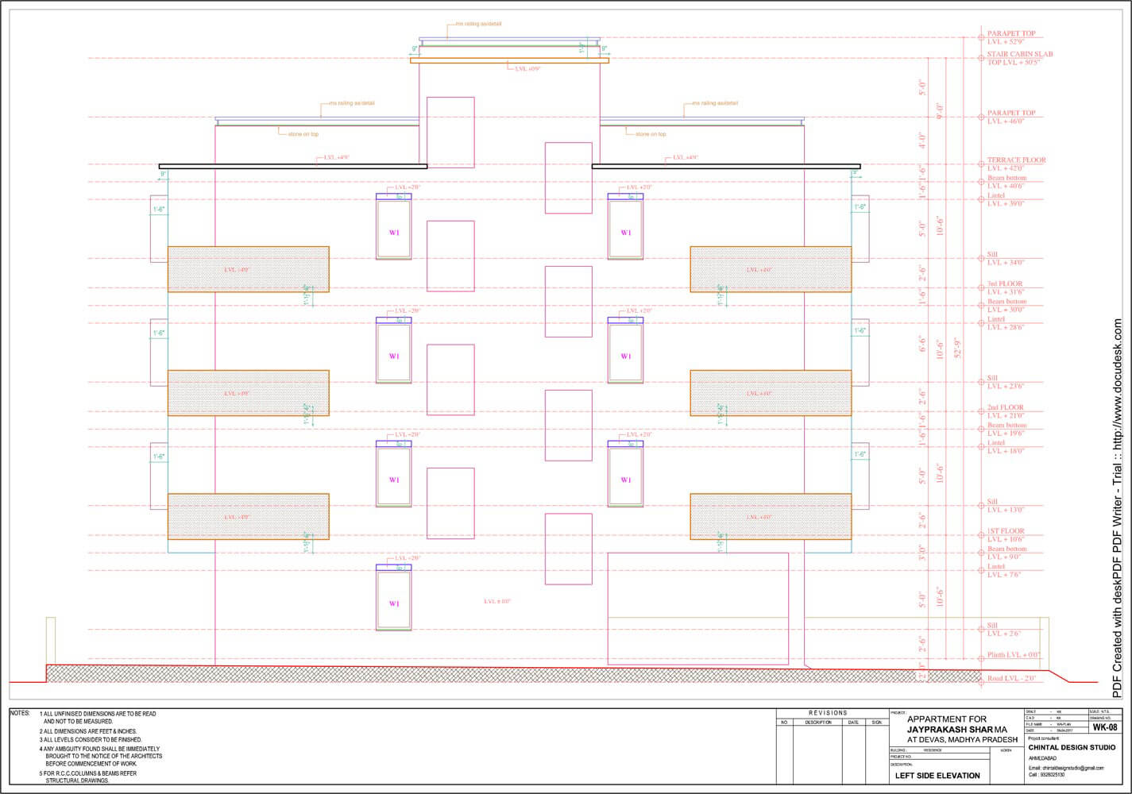Click the DESCRIPTION column in revisions table

[x=818, y=723]
